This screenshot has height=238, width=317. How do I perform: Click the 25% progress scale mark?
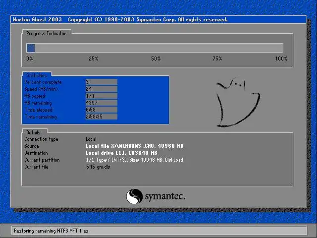pyautogui.click(x=94, y=59)
